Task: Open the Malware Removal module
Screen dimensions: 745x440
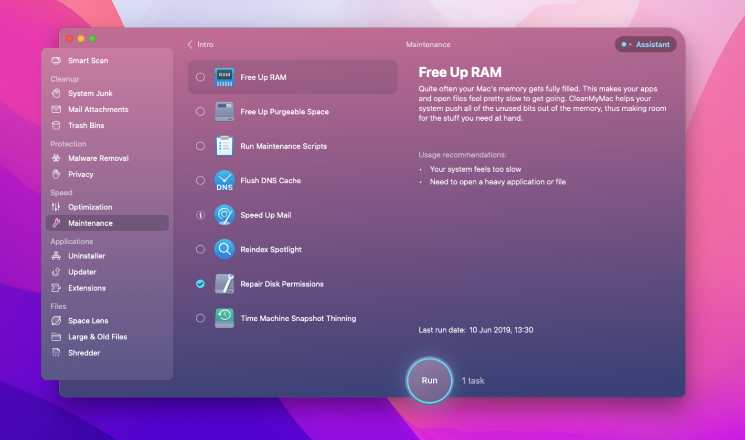Action: tap(98, 158)
